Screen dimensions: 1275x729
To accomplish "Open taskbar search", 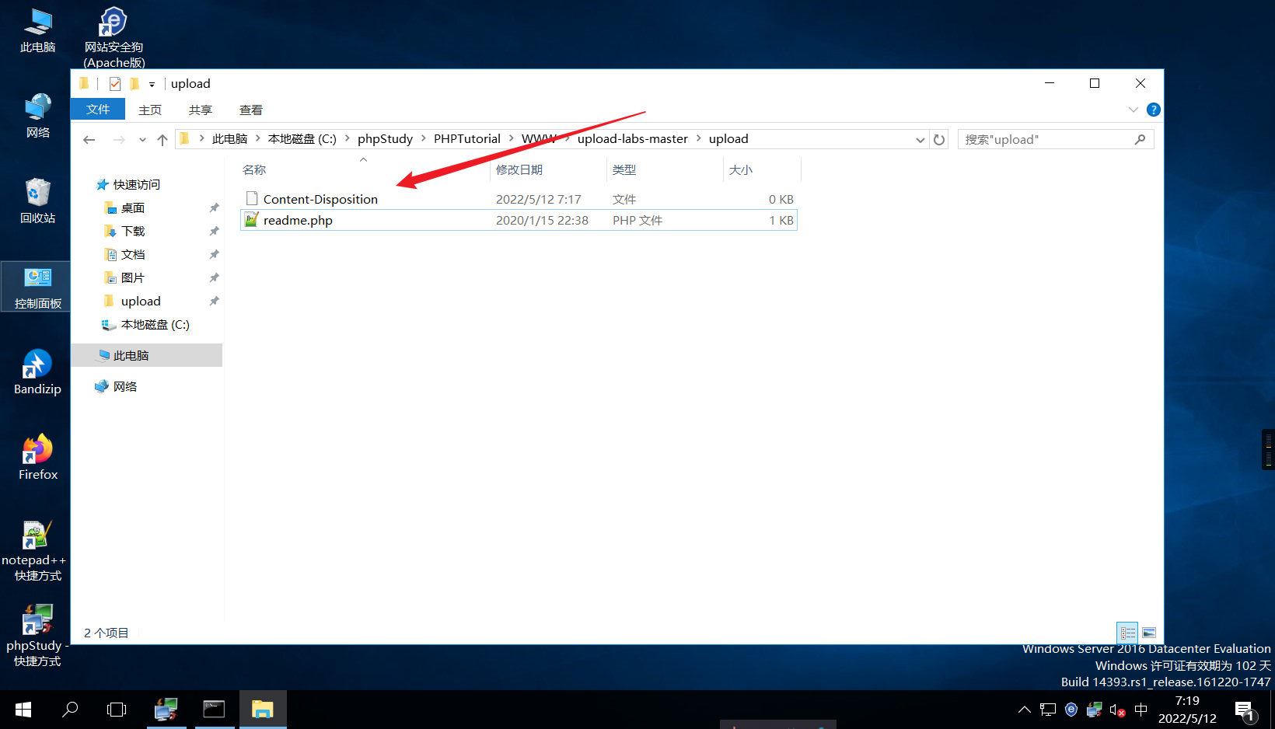I will coord(70,710).
